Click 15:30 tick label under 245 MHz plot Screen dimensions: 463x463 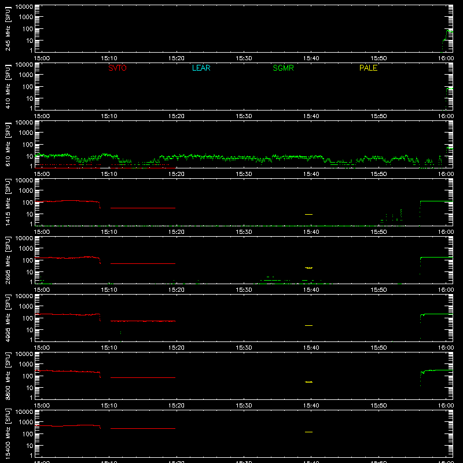click(x=244, y=58)
